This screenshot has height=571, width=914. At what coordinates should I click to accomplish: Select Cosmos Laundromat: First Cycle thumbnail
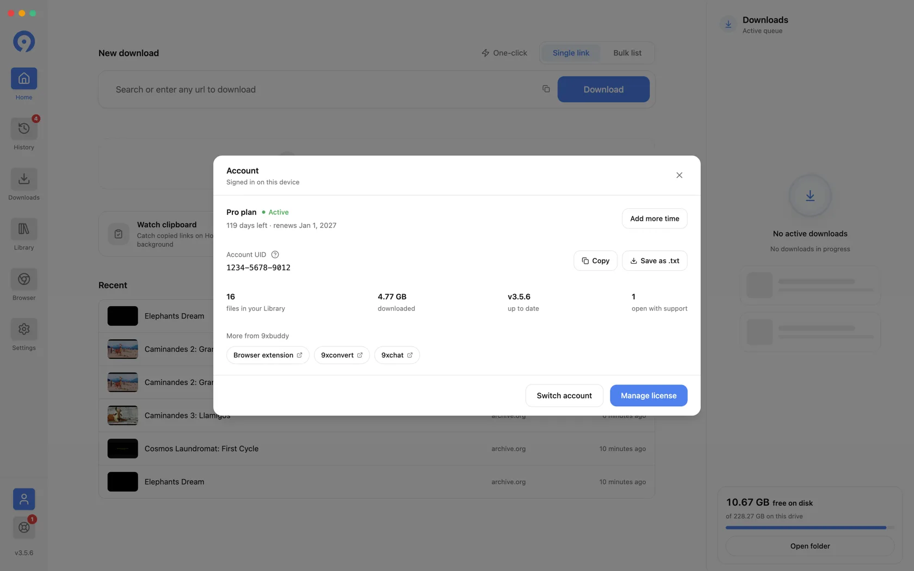coord(122,449)
